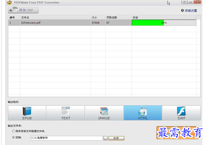
Task: Click the 50% conversion progress bar
Action: [x=164, y=23]
